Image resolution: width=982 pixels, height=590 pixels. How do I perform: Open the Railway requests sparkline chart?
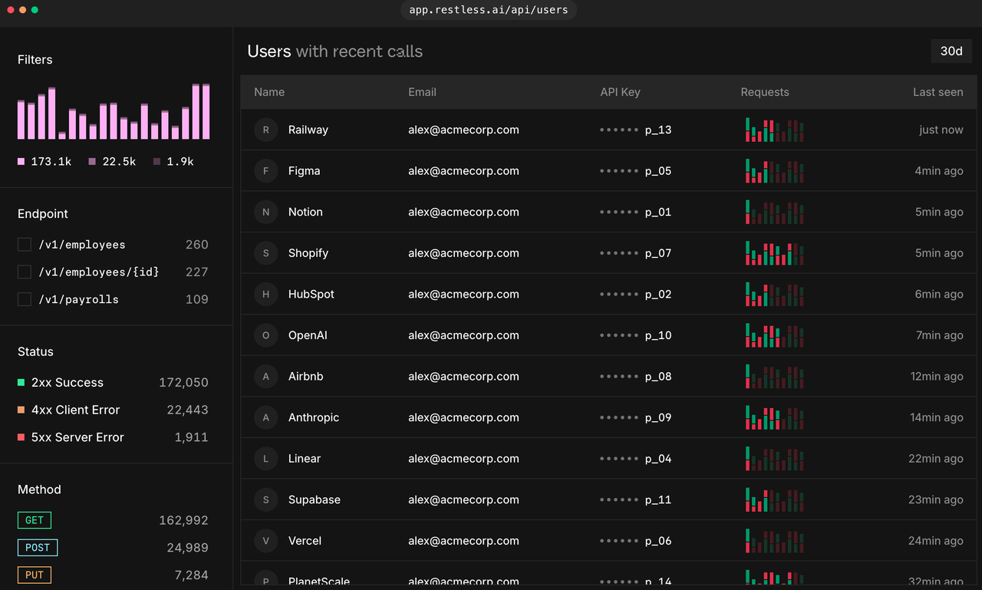coord(775,130)
